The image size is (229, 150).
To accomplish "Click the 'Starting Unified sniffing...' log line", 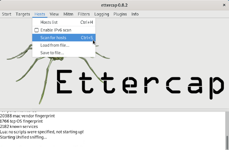I will [x=23, y=137].
